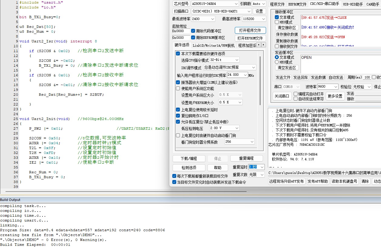Click 检测选项 button
The width and height of the screenshot is (381, 247).
tap(189, 168)
